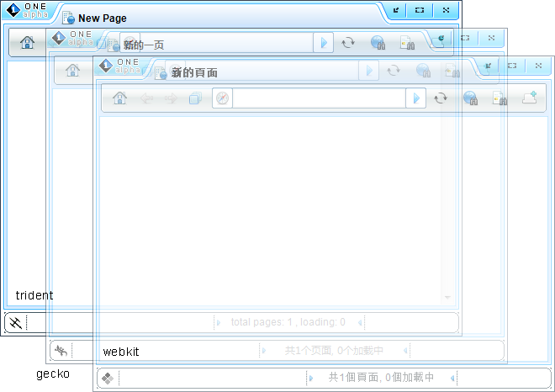Open globe web search in webkit toolbar
This screenshot has height=392, width=555.
tap(470, 98)
